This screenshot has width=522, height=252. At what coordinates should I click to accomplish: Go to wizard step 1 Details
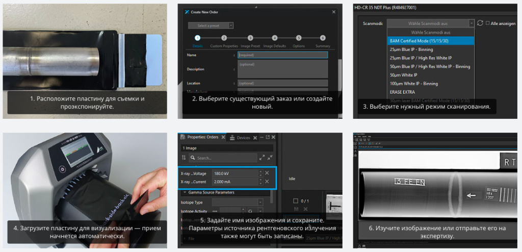197,38
